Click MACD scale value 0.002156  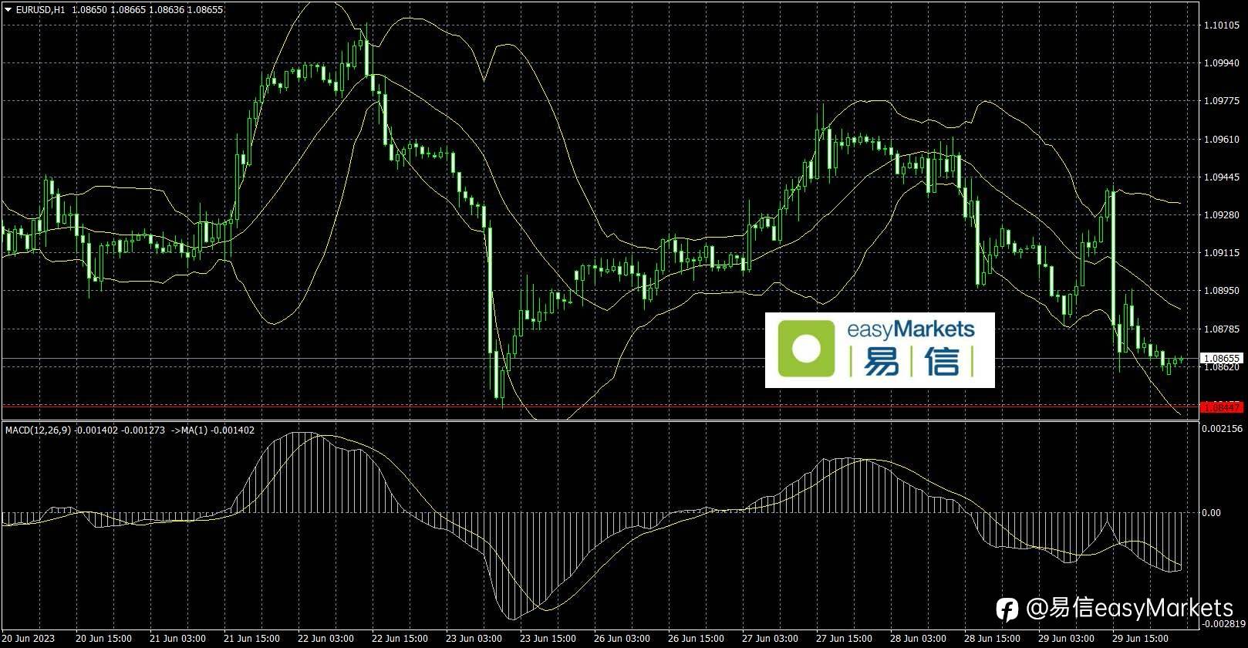[x=1223, y=428]
